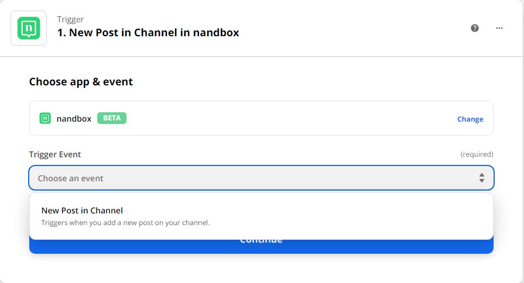Open the three-dot more options menu
This screenshot has height=283, width=524.
pyautogui.click(x=499, y=28)
